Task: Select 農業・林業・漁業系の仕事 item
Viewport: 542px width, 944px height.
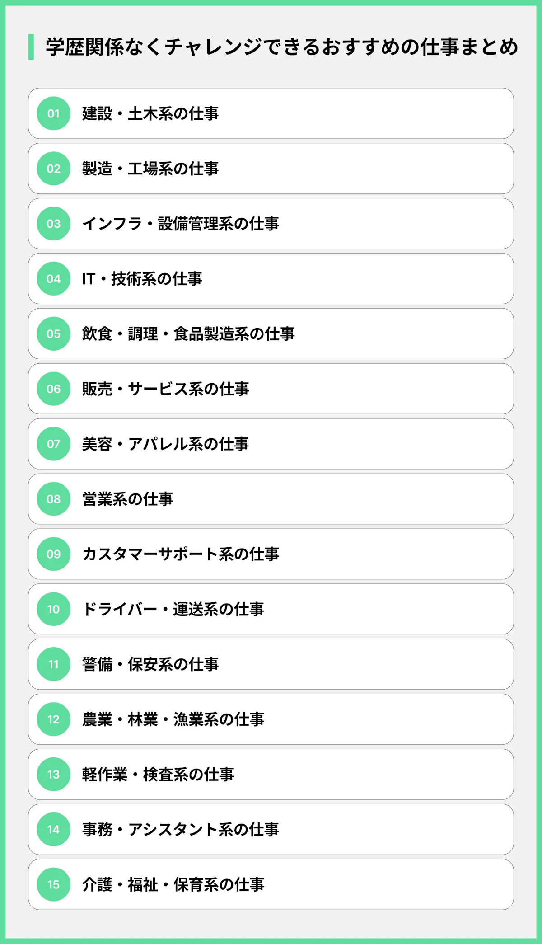Action: tap(173, 719)
